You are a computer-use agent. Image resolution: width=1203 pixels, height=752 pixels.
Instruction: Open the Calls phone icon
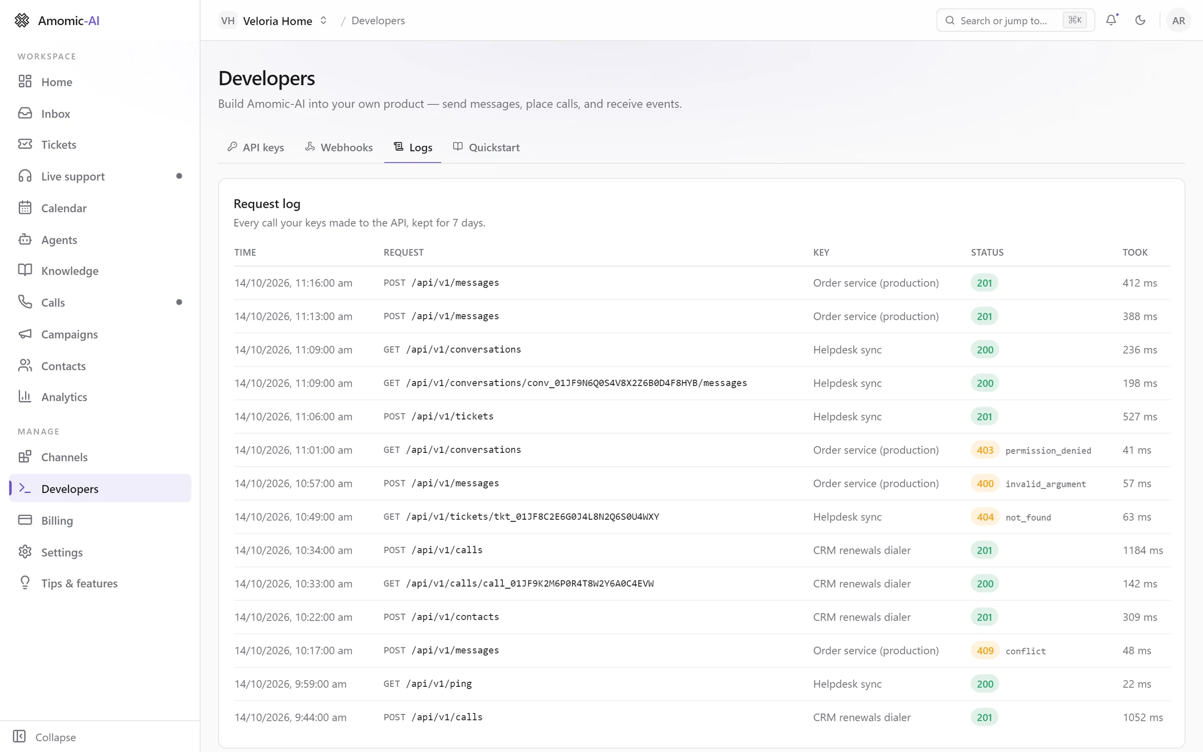25,302
